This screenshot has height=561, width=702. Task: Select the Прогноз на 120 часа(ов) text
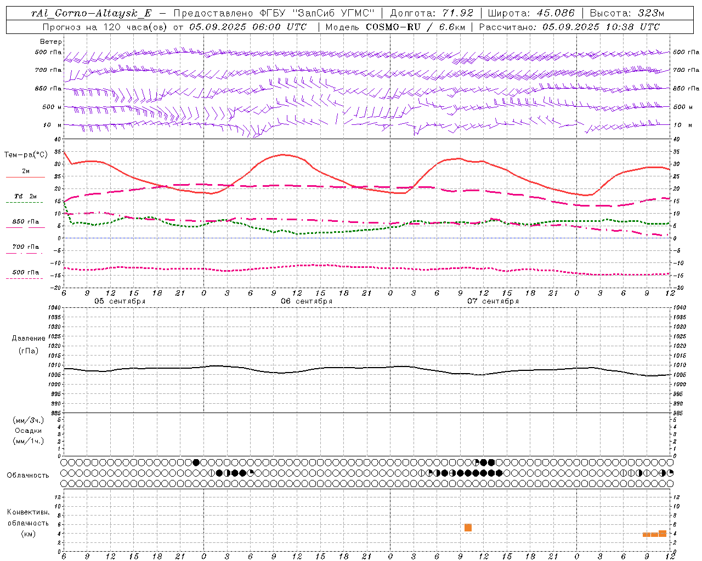(x=106, y=27)
